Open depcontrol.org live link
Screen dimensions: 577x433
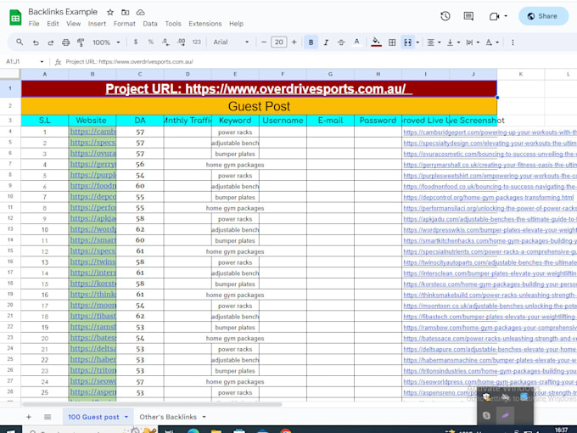(x=488, y=197)
